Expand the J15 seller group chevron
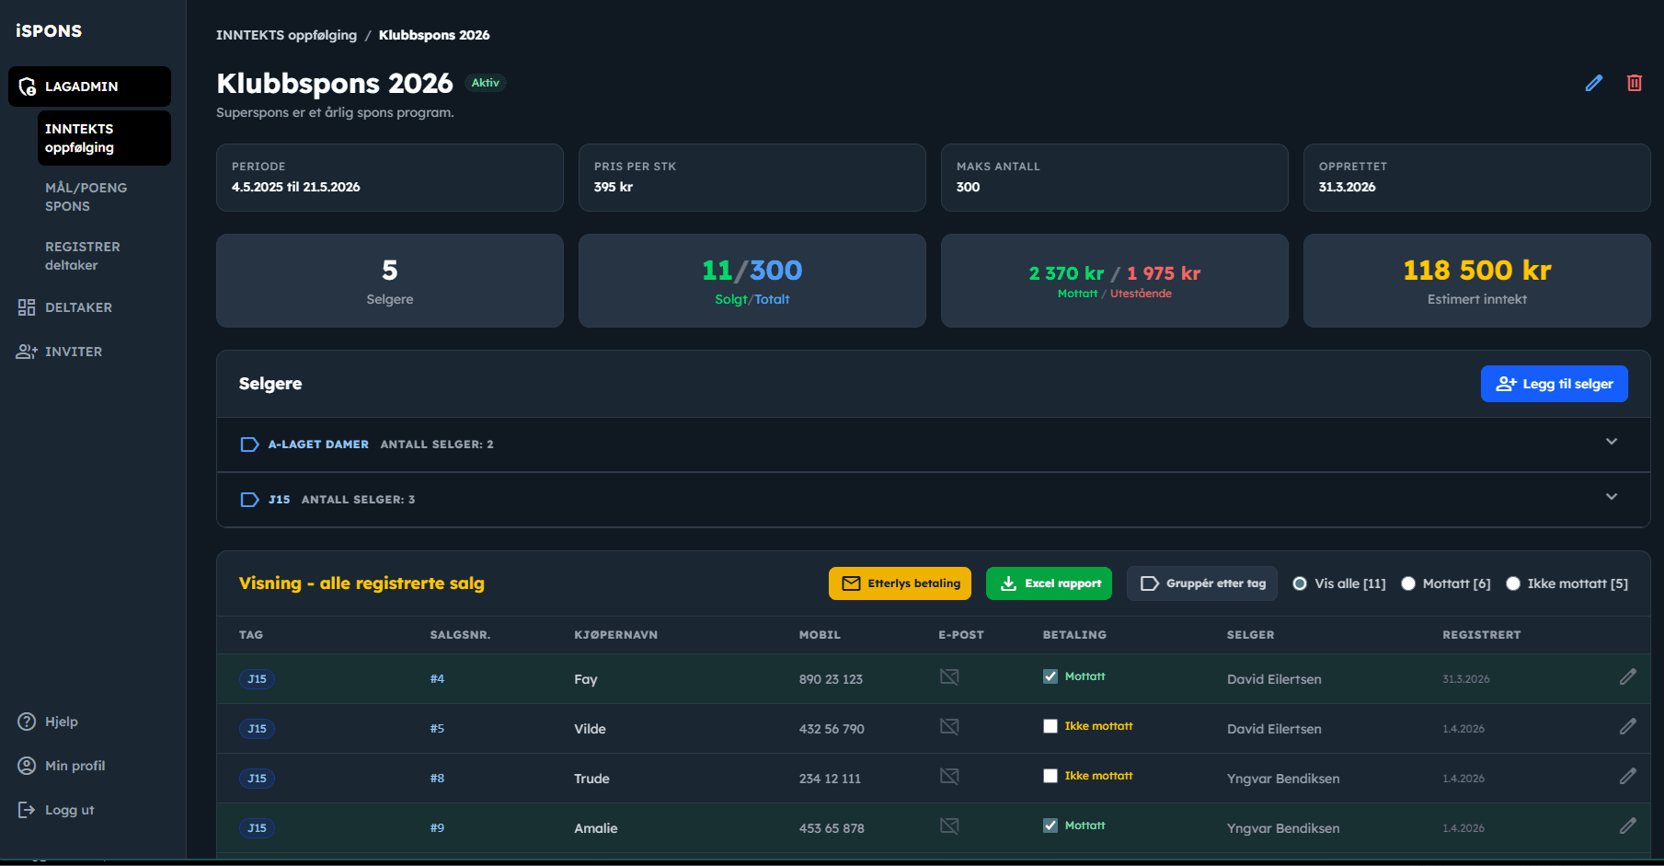Screen dimensions: 1664x866 [x=1612, y=497]
